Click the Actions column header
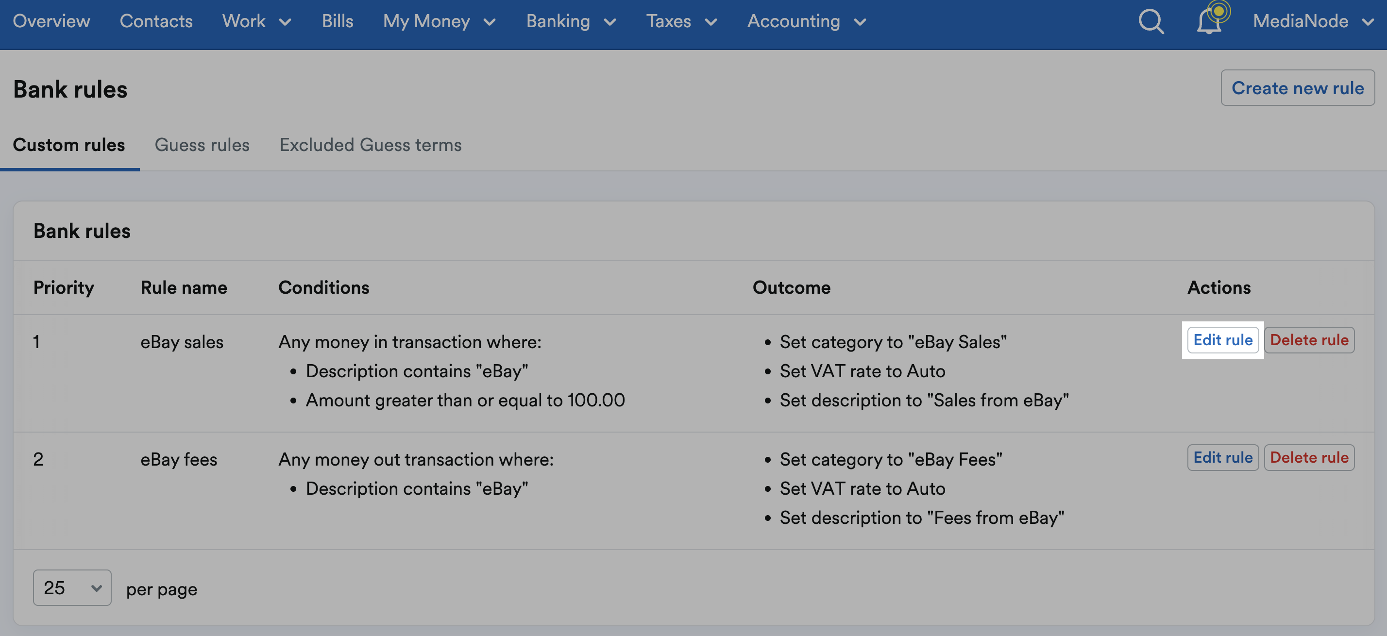The image size is (1387, 636). (1219, 287)
